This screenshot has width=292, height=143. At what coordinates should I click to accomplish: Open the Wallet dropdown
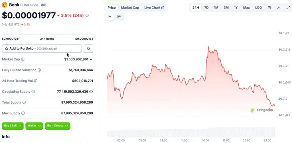point(34,126)
